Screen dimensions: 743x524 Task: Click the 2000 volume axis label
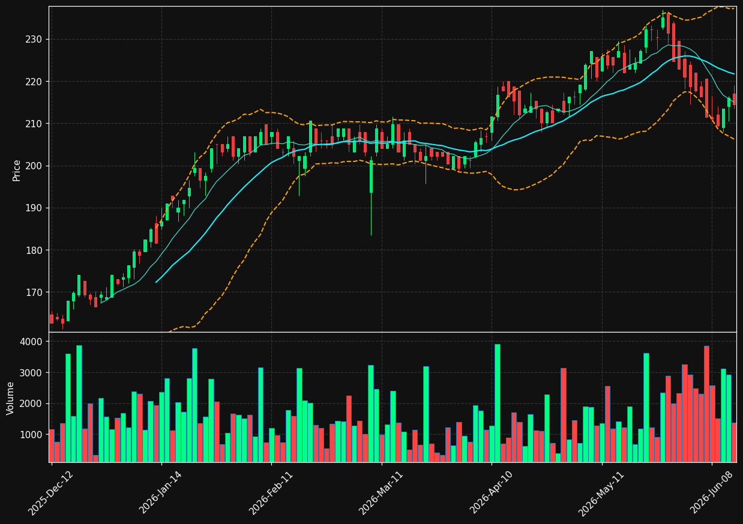(x=32, y=404)
